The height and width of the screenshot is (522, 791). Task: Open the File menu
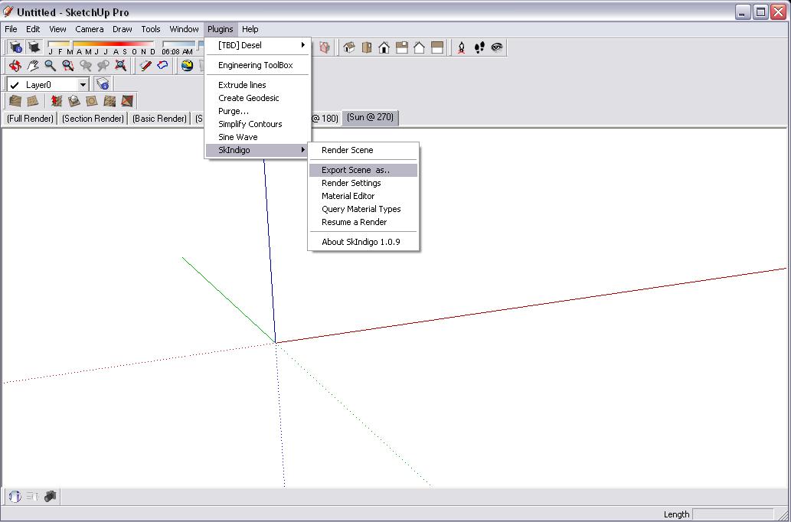tap(11, 29)
